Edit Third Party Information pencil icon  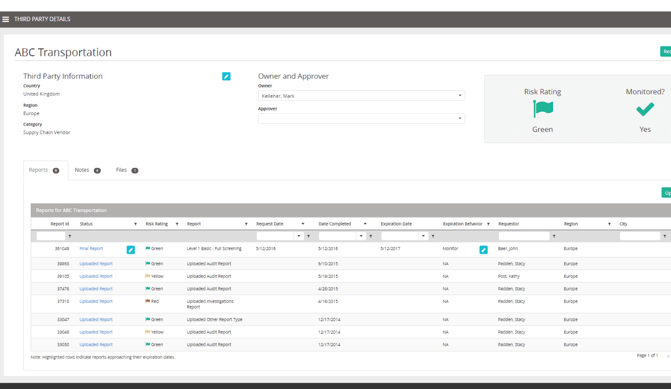(x=226, y=77)
